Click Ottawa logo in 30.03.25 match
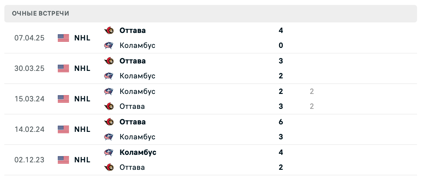This screenshot has height=181, width=422. pyautogui.click(x=109, y=61)
